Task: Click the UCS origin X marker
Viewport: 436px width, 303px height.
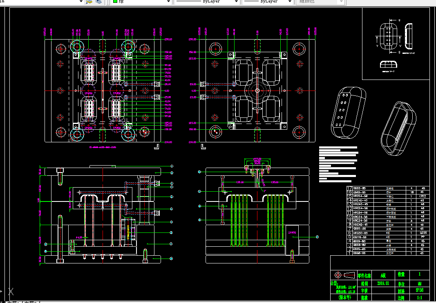Action: pos(11,291)
